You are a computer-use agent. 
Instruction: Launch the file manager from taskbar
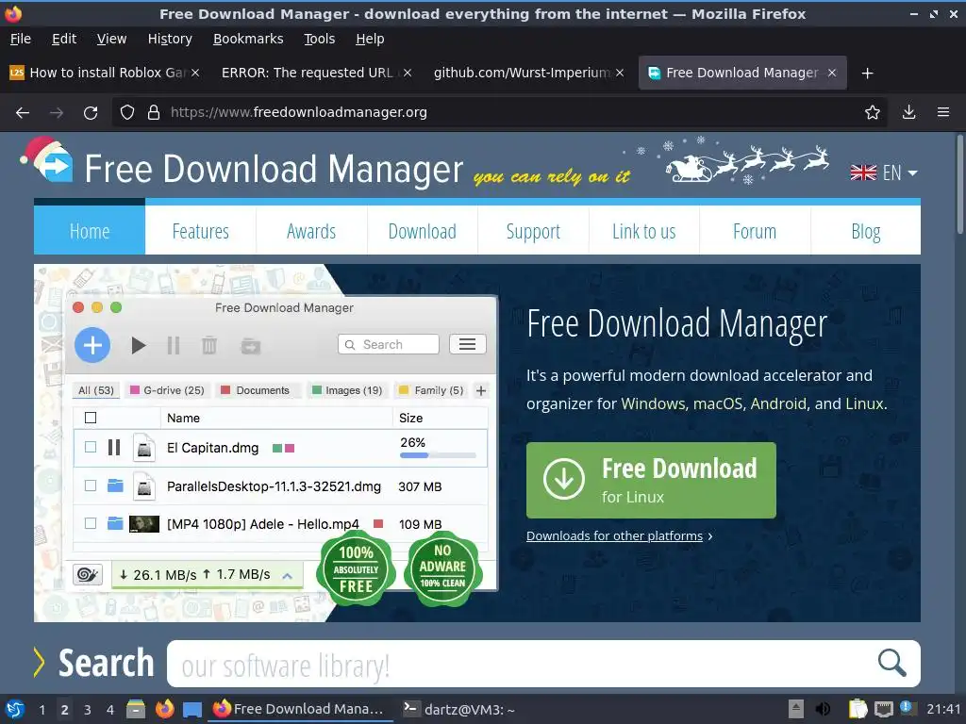136,709
